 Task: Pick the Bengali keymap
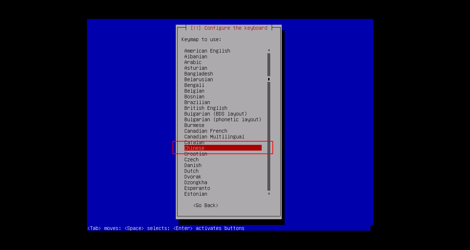click(x=194, y=85)
